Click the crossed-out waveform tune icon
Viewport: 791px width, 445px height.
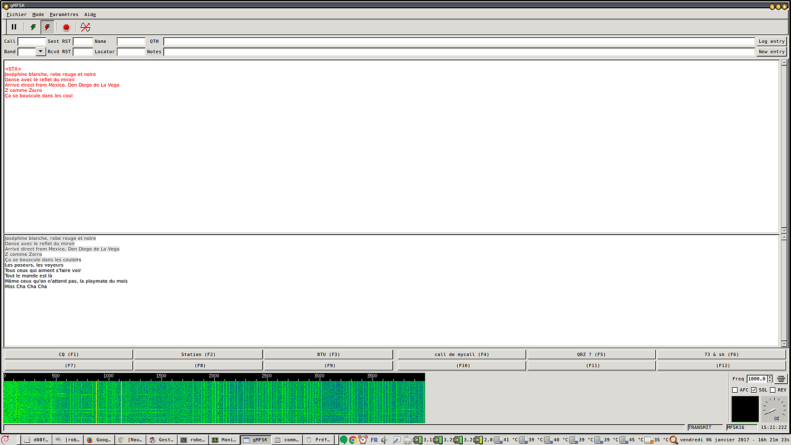(x=85, y=27)
